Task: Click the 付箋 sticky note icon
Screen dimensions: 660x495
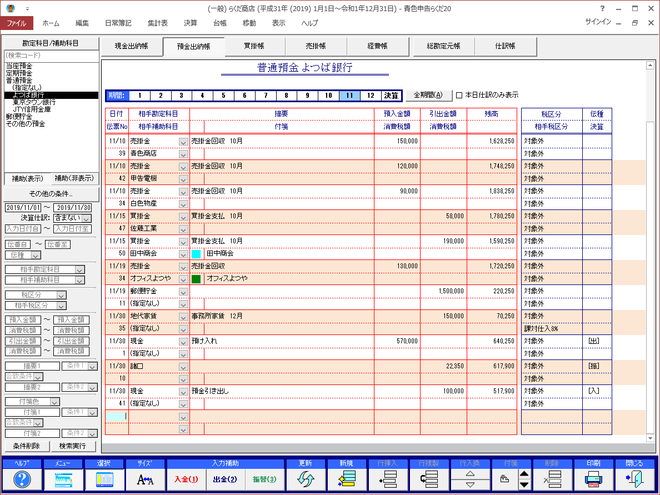Action: [504, 479]
